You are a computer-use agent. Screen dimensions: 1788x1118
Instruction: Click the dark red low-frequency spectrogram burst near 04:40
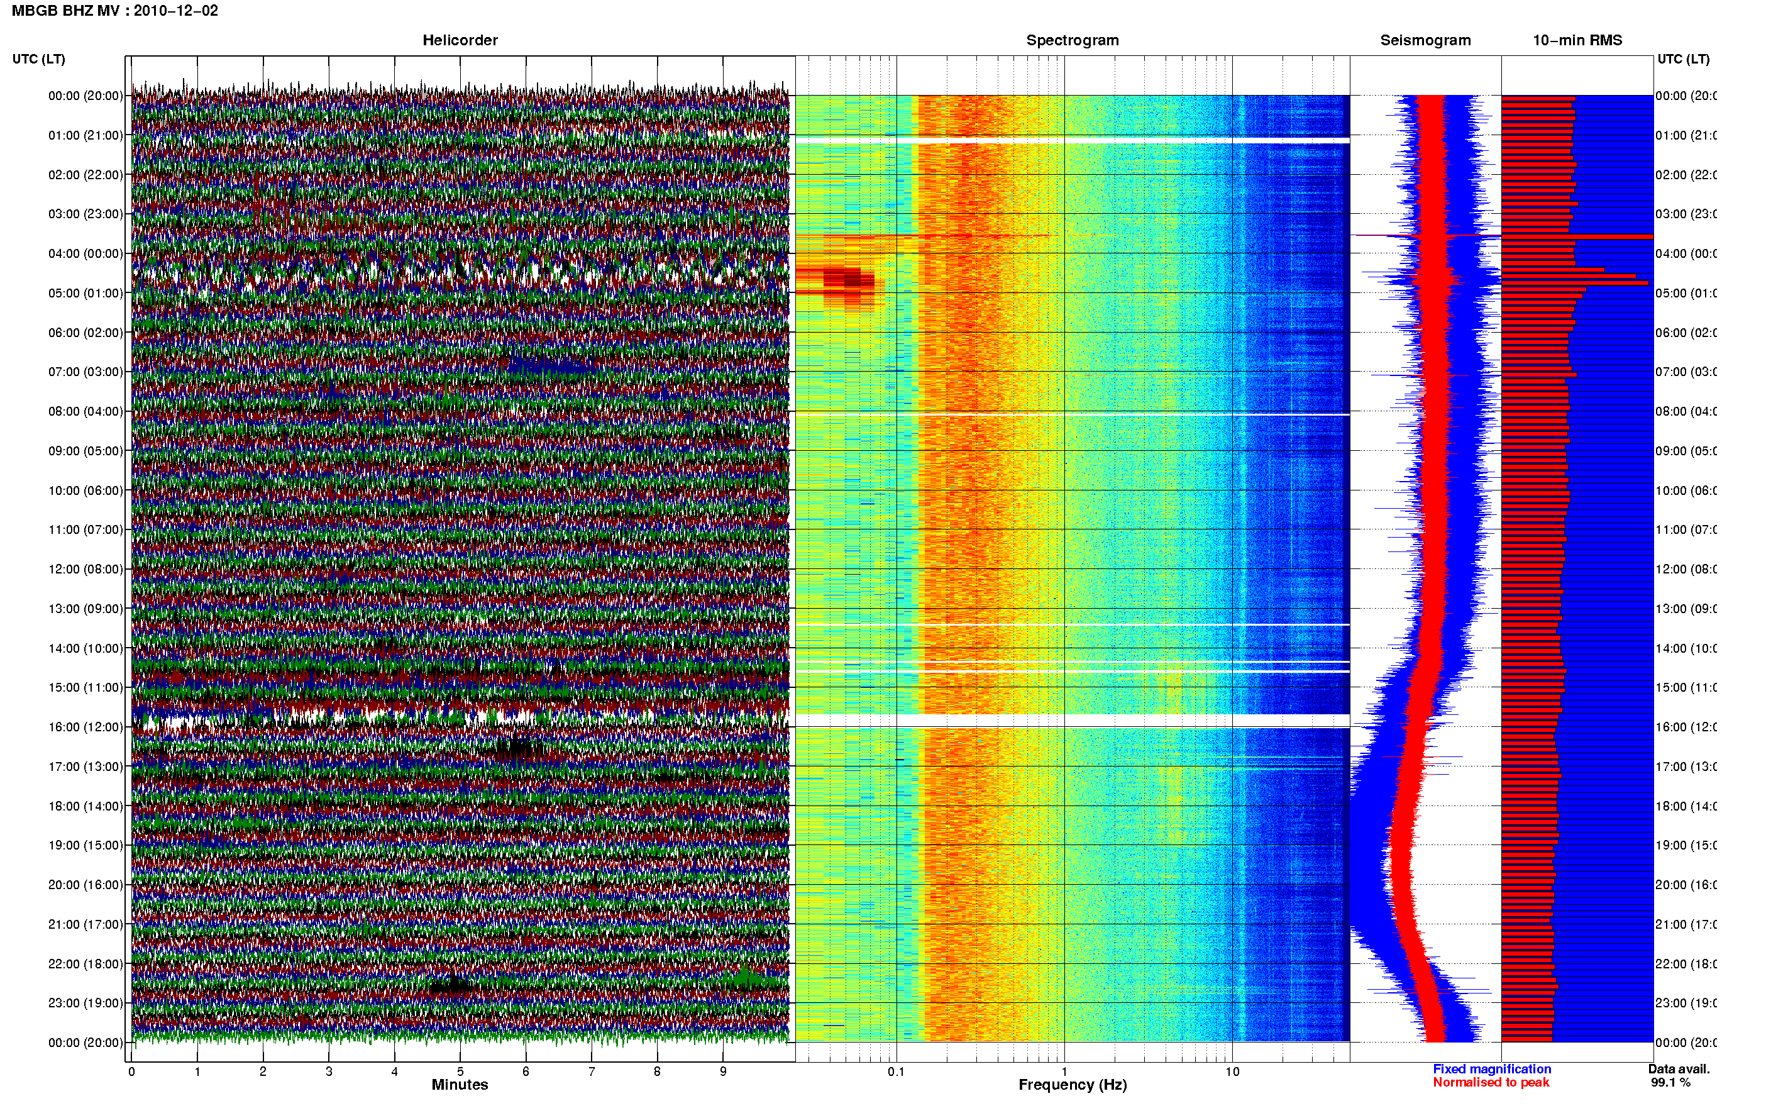848,280
